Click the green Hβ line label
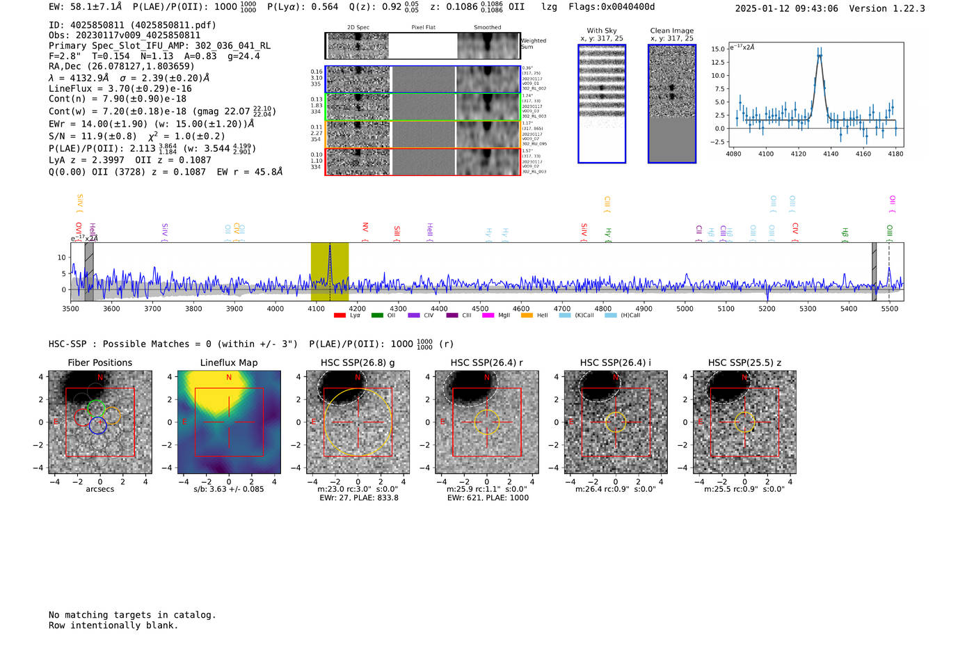 (x=845, y=234)
